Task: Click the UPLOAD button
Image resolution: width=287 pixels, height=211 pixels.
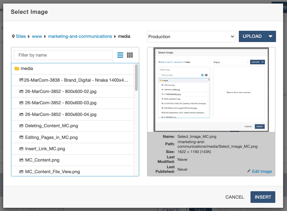Action: click(252, 36)
